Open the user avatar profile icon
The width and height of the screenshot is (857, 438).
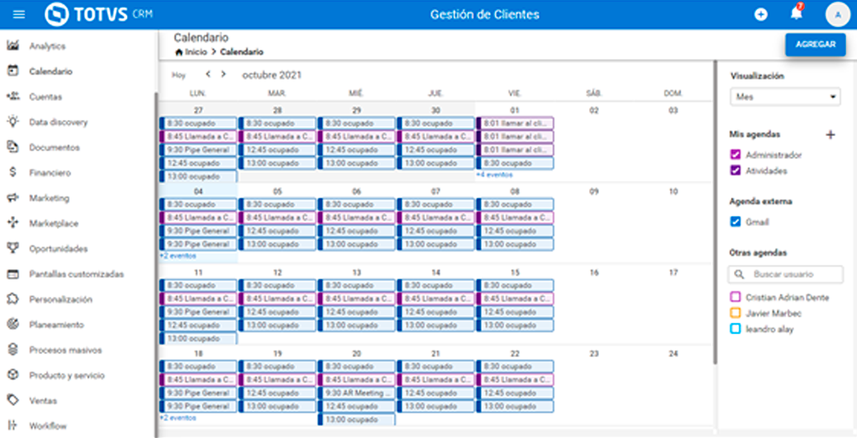(x=838, y=14)
